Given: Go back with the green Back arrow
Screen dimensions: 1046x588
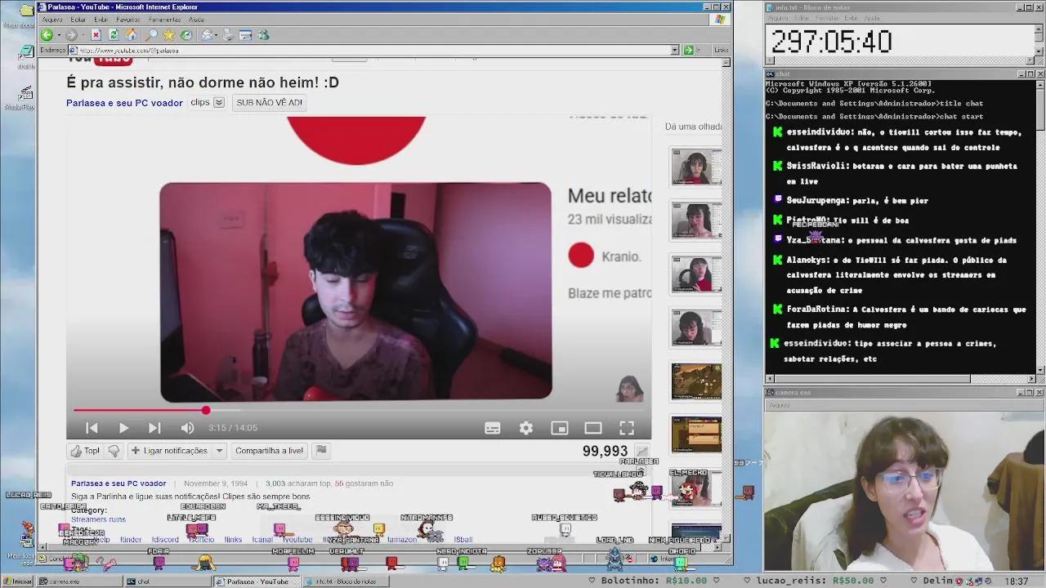Looking at the screenshot, I should (x=47, y=35).
